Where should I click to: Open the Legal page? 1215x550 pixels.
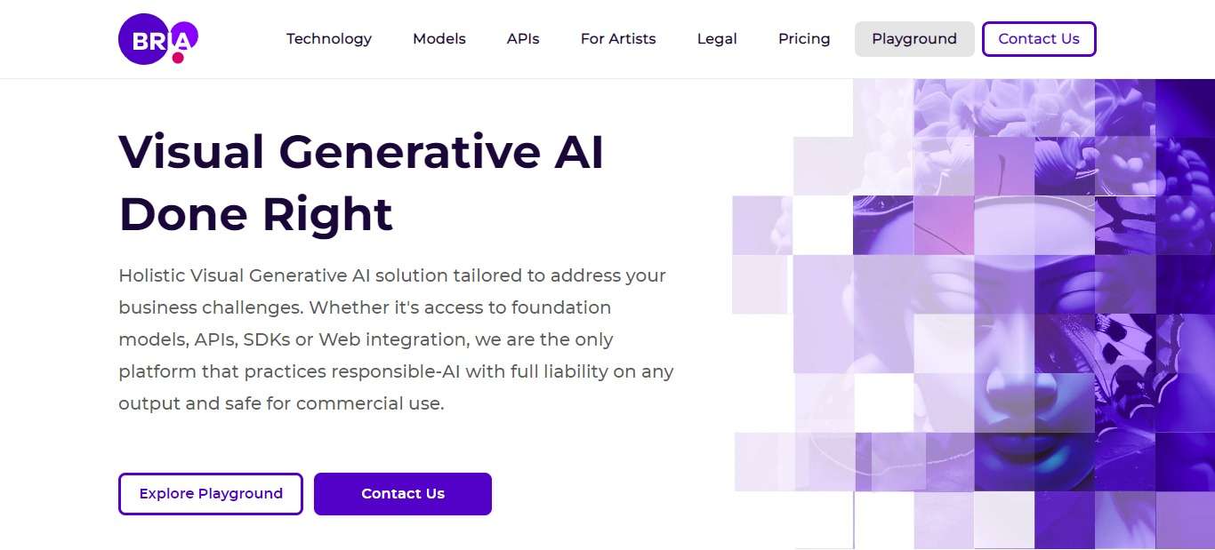[x=716, y=38]
